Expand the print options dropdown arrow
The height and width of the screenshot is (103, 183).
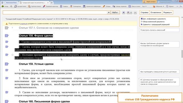[x=131, y=12]
